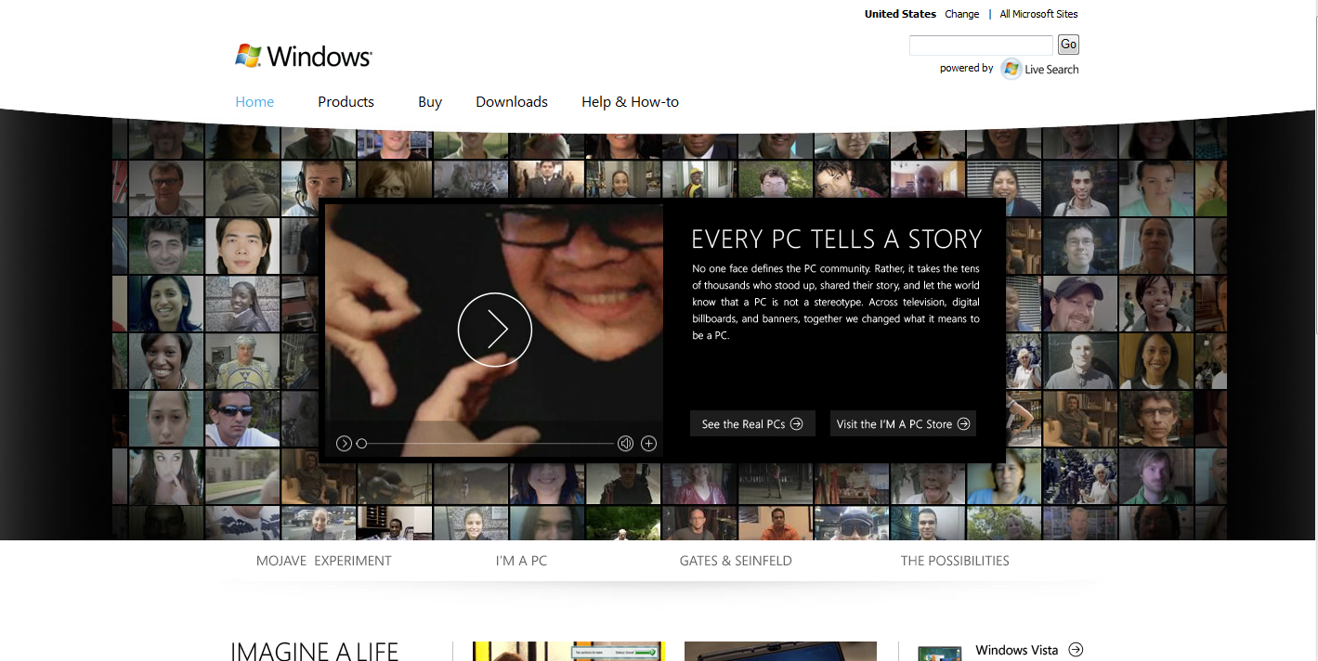Open the Downloads menu
The image size is (1318, 661).
(x=512, y=102)
